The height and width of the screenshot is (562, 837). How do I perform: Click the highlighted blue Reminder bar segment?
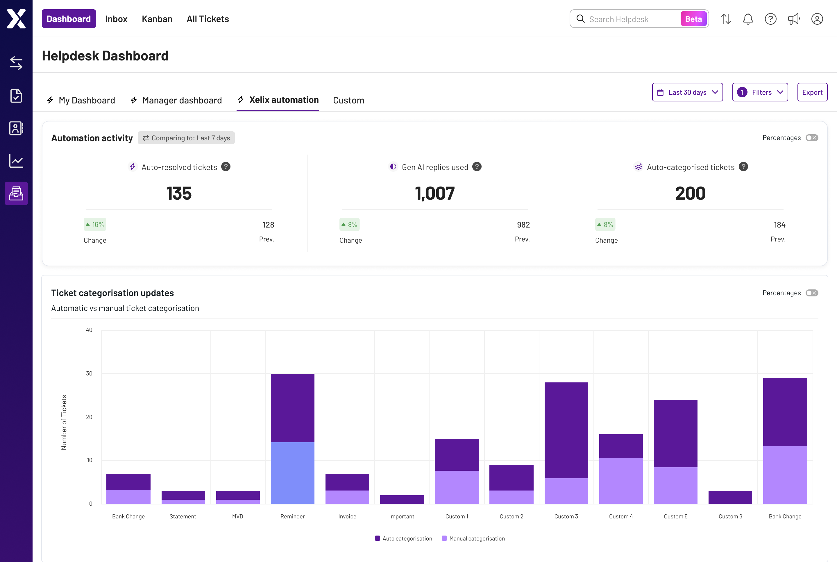point(292,473)
